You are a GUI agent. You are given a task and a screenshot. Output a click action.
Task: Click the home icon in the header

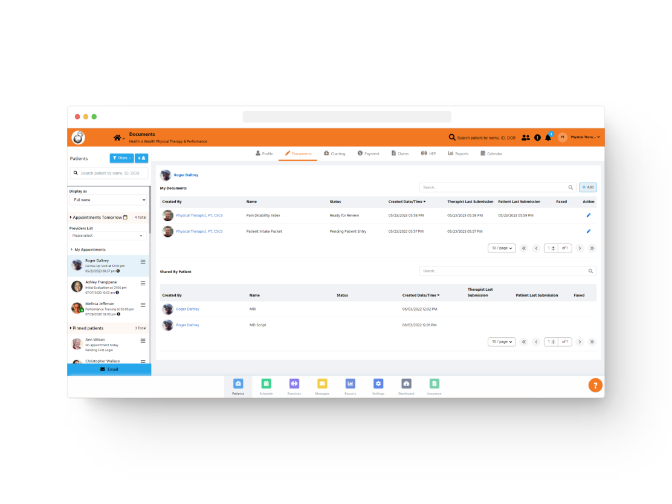coord(117,137)
